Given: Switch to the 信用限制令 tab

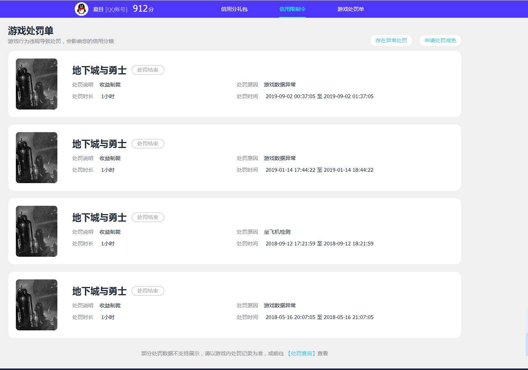Looking at the screenshot, I should pos(292,9).
